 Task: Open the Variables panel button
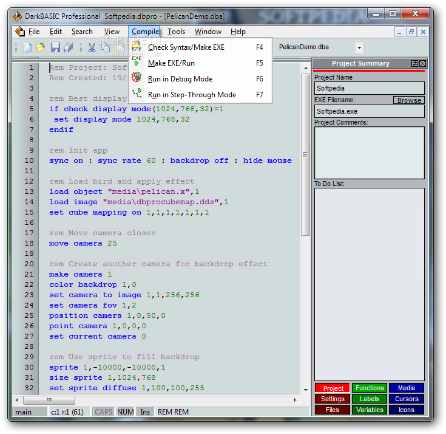pyautogui.click(x=370, y=410)
